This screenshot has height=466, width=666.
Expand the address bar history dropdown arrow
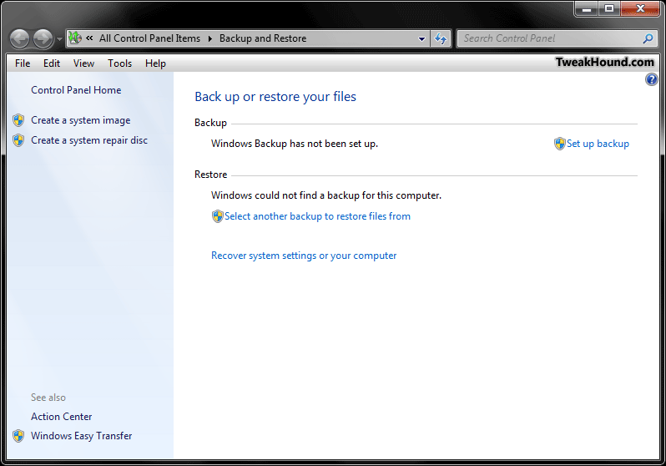click(421, 38)
